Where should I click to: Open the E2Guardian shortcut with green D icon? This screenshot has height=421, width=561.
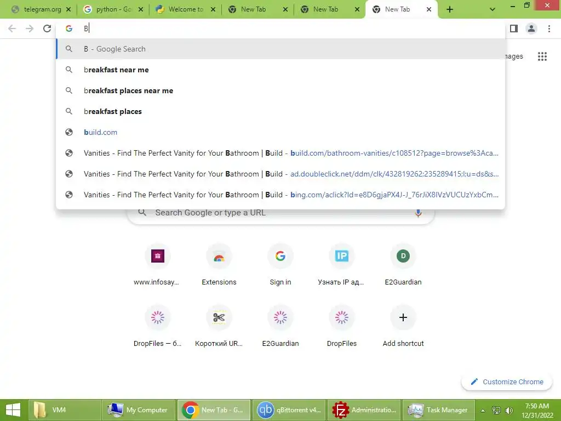tap(403, 265)
